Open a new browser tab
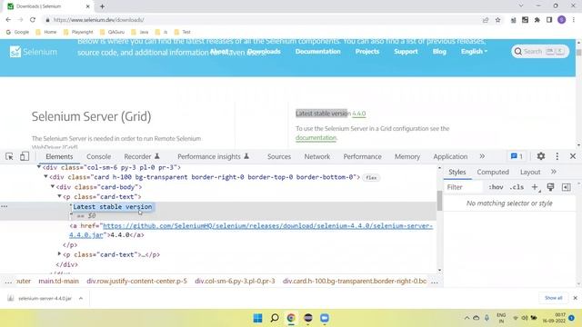 coord(102,6)
